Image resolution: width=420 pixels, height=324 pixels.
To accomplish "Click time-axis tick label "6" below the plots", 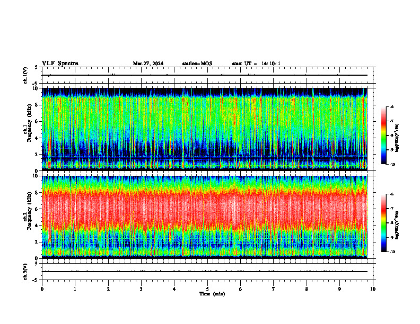I will (x=241, y=289).
